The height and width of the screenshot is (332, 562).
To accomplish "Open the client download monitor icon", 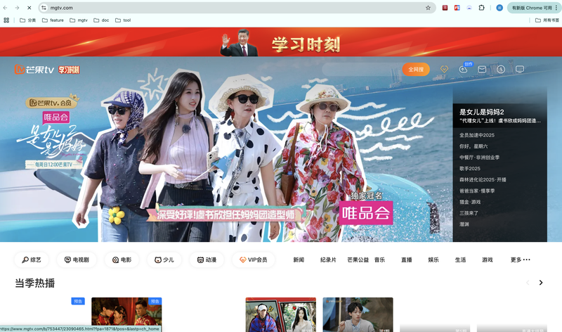I will pyautogui.click(x=520, y=69).
